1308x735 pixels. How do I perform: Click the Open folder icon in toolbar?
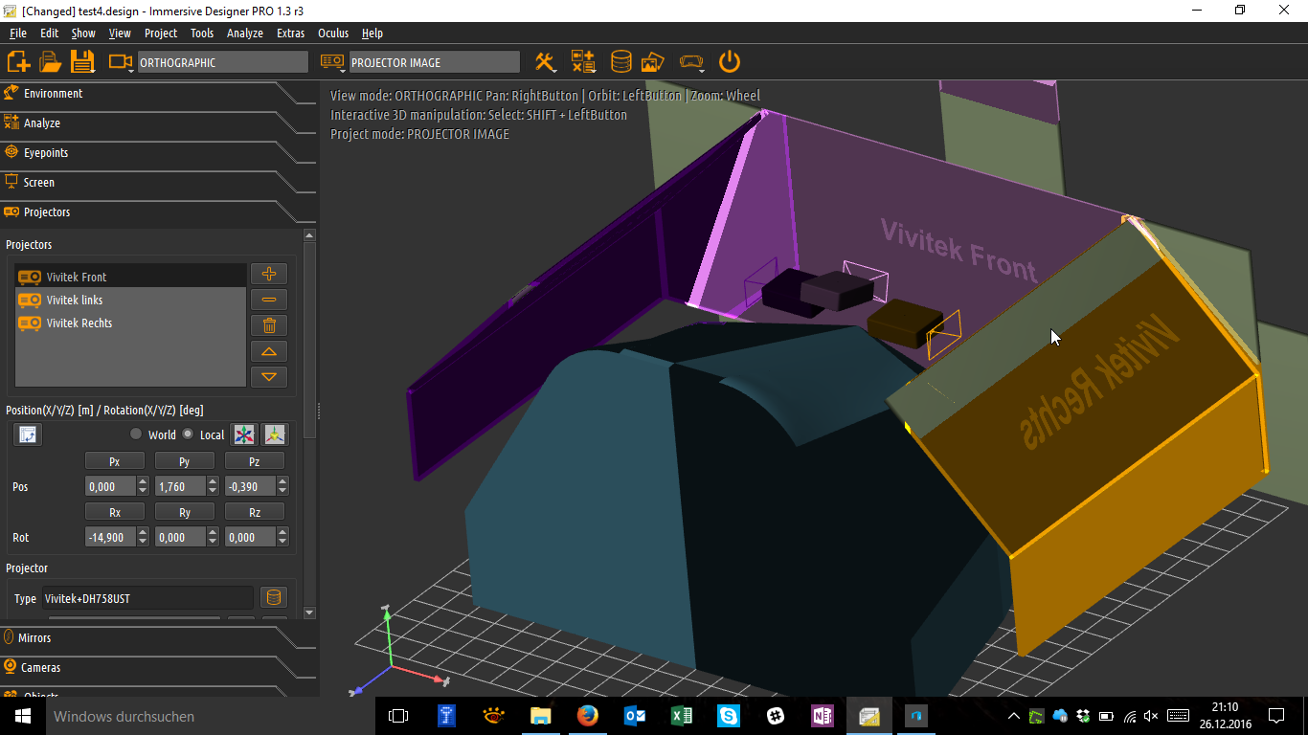pos(50,62)
